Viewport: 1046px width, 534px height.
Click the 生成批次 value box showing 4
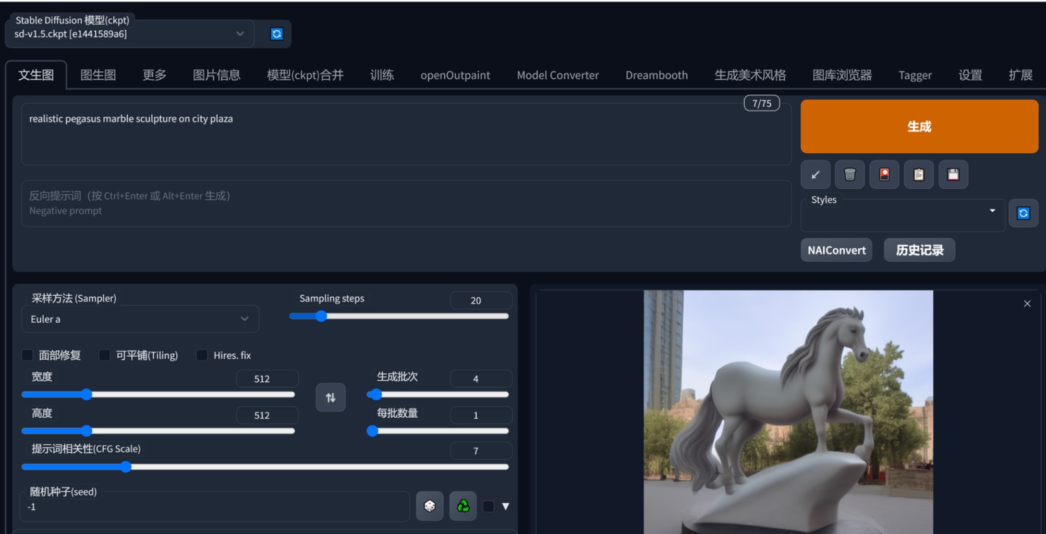(481, 379)
